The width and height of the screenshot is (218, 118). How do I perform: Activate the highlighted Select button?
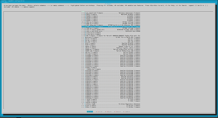[90, 112]
